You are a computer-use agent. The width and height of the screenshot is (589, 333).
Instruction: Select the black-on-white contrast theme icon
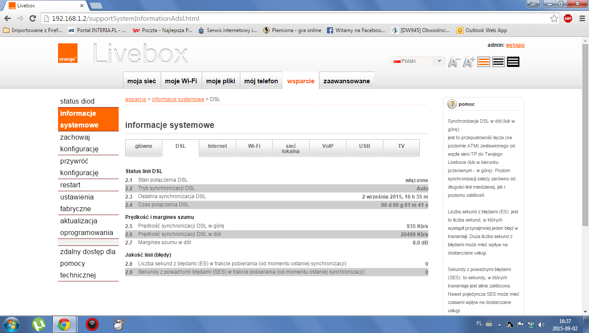click(x=498, y=62)
